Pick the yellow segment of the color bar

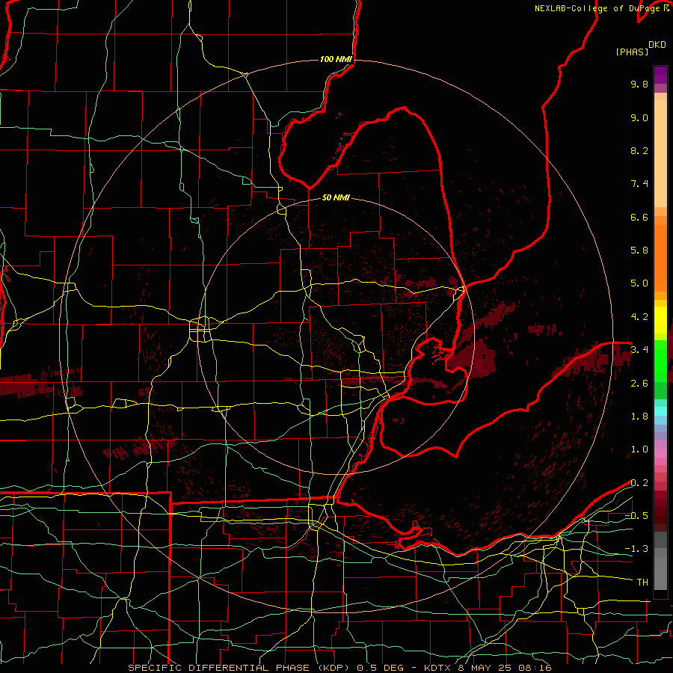pos(660,320)
